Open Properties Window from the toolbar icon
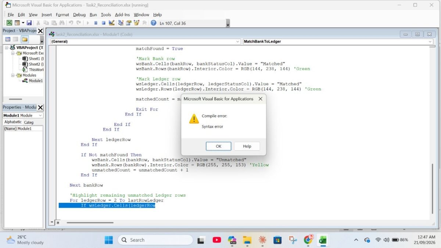 [129, 23]
